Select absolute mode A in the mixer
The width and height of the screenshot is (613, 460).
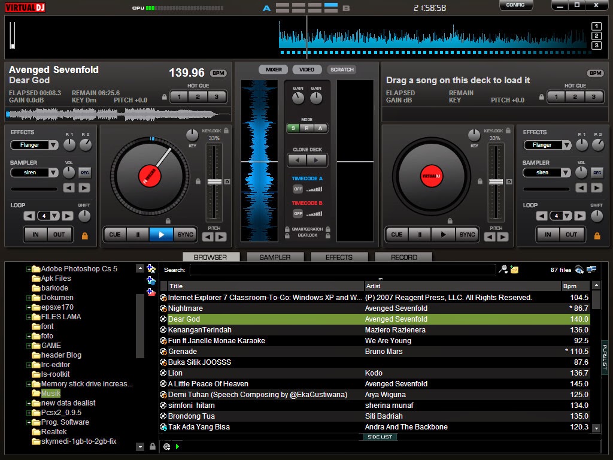click(x=320, y=128)
